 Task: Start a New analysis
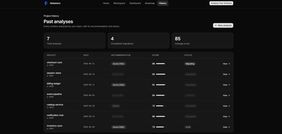[223, 25]
